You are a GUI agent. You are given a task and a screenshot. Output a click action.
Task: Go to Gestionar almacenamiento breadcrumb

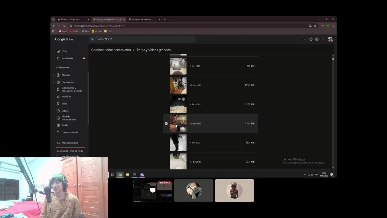111,50
